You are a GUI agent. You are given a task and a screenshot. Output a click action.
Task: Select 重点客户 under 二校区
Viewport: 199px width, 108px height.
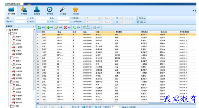pyautogui.click(x=17, y=102)
